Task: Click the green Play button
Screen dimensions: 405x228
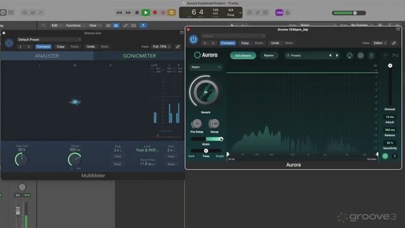Action: click(x=146, y=13)
